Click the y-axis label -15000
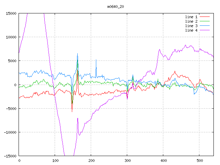Screen dimensions: 220x165 tap(10, 156)
